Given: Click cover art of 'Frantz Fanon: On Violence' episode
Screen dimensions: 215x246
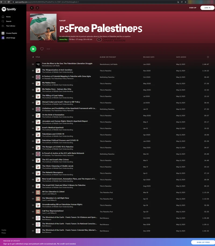Looking at the screenshot, I should [x=38, y=218].
